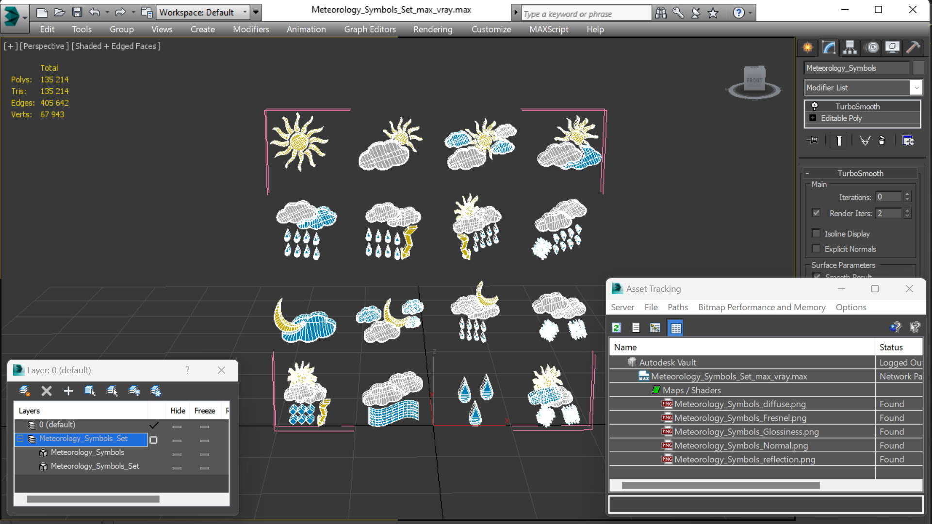Click the keyword search input field
Image resolution: width=932 pixels, height=524 pixels.
(586, 14)
